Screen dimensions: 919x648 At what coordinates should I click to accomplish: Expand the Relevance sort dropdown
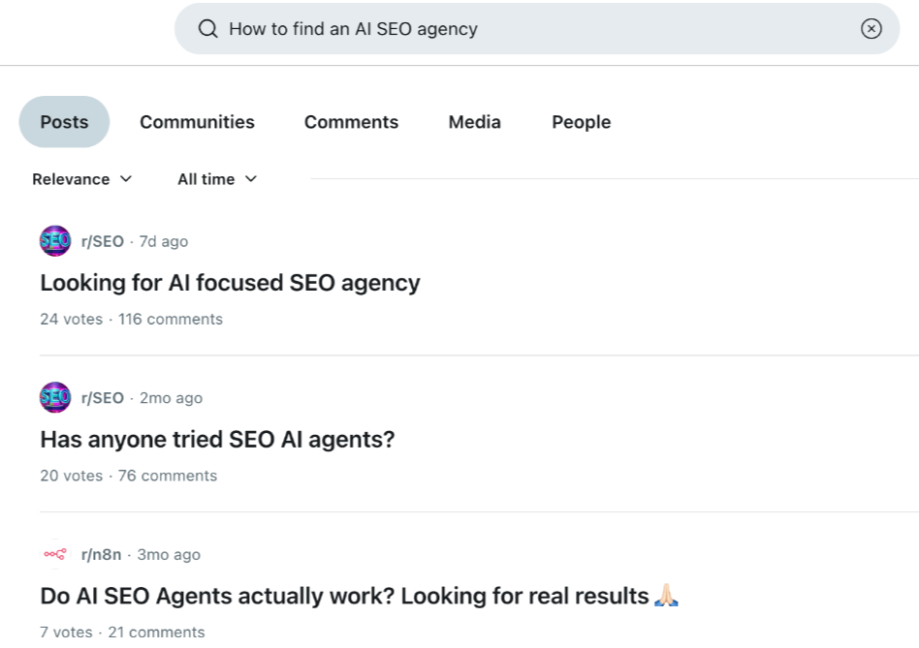(81, 179)
